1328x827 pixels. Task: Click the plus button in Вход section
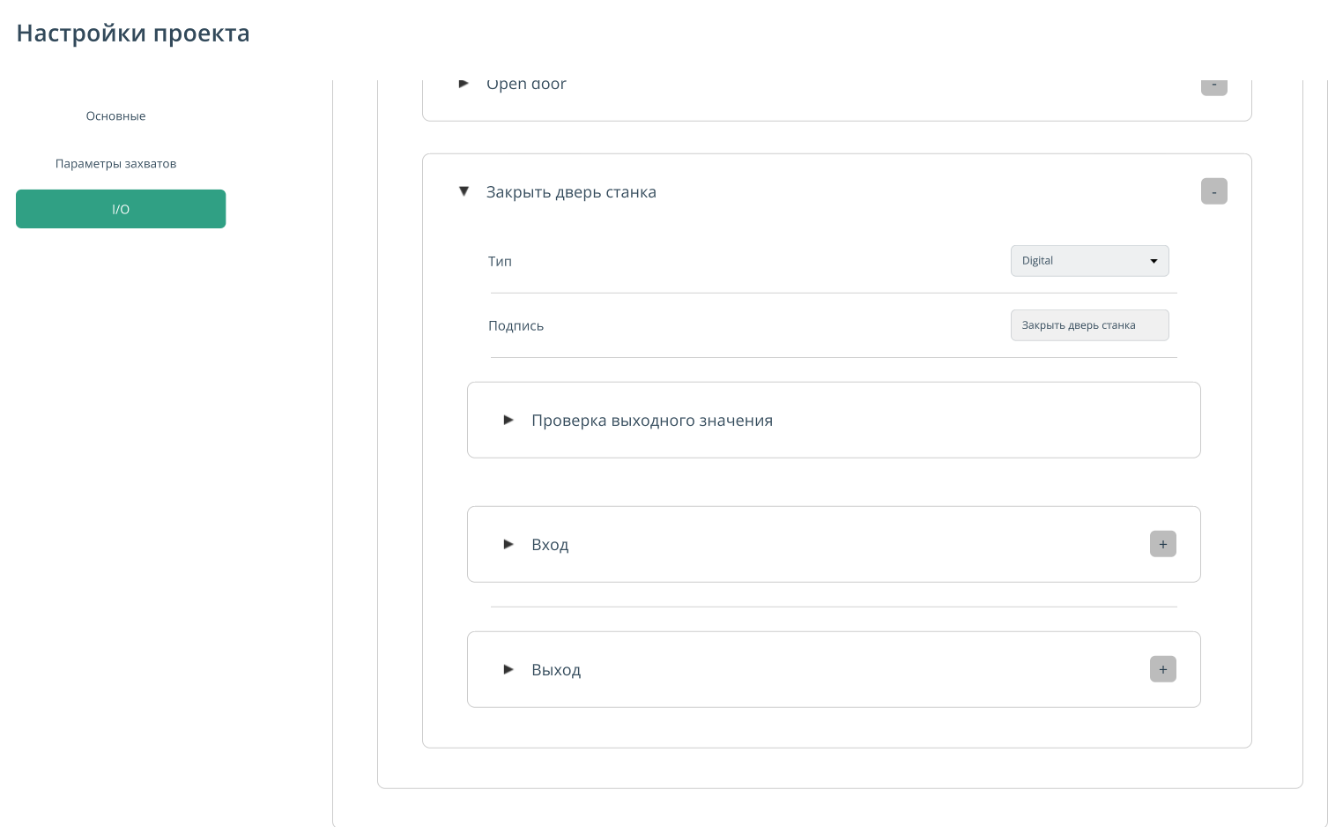click(x=1162, y=544)
